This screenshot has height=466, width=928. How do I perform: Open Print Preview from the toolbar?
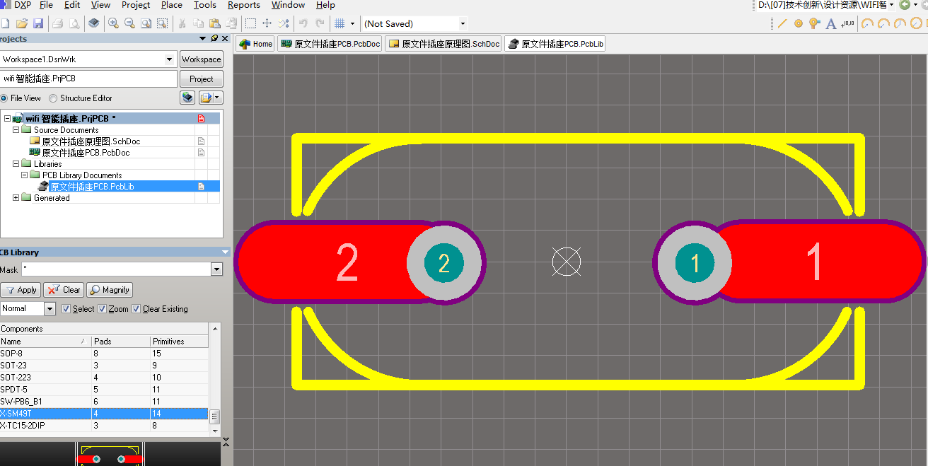[x=74, y=23]
